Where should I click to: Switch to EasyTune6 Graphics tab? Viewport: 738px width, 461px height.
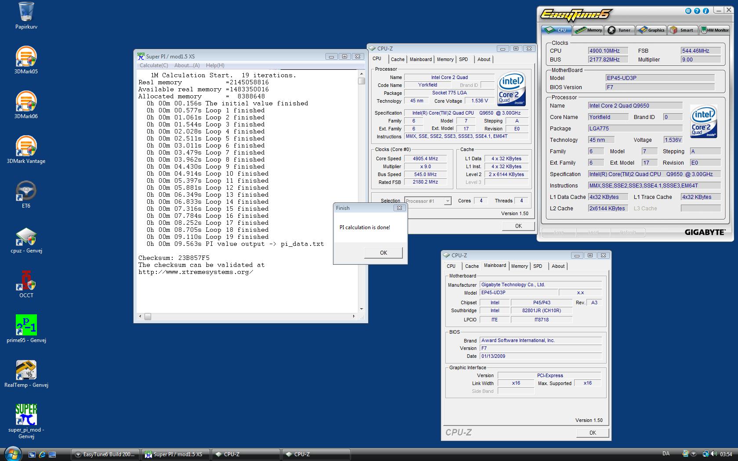(651, 30)
